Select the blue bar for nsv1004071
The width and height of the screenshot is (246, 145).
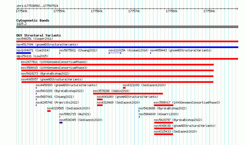[23, 53]
